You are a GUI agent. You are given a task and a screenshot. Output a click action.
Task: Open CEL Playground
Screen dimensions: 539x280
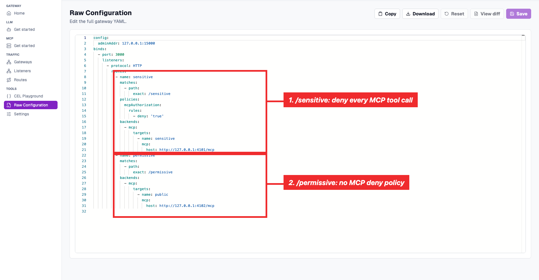31,96
